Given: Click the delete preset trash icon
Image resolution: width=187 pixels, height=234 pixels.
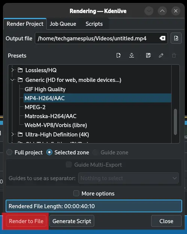Looking at the screenshot, I should pyautogui.click(x=174, y=56).
